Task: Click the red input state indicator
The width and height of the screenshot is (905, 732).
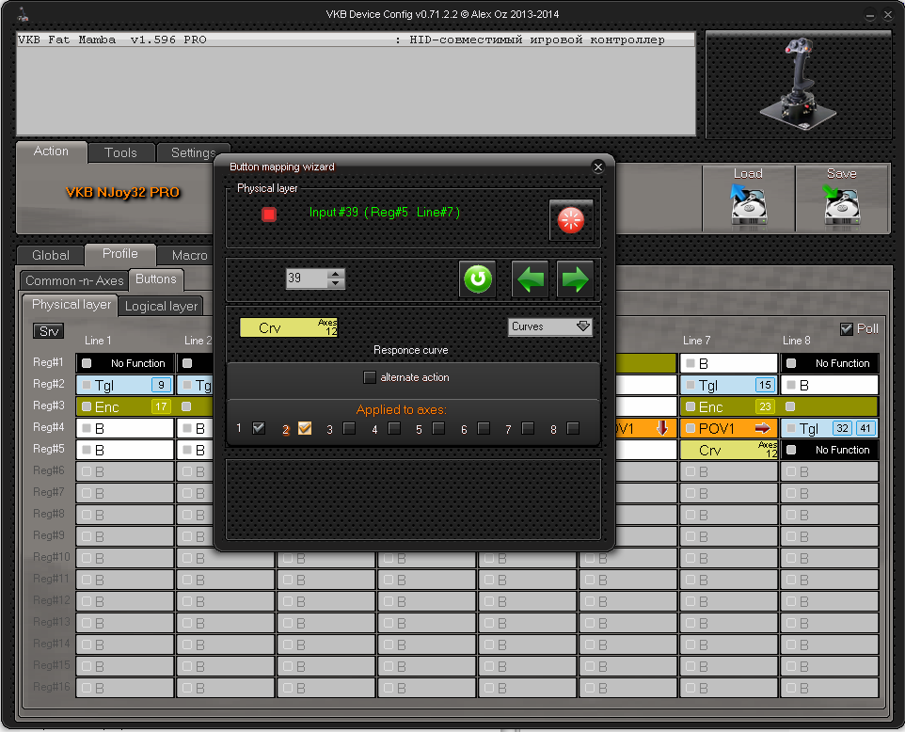Action: tap(269, 215)
